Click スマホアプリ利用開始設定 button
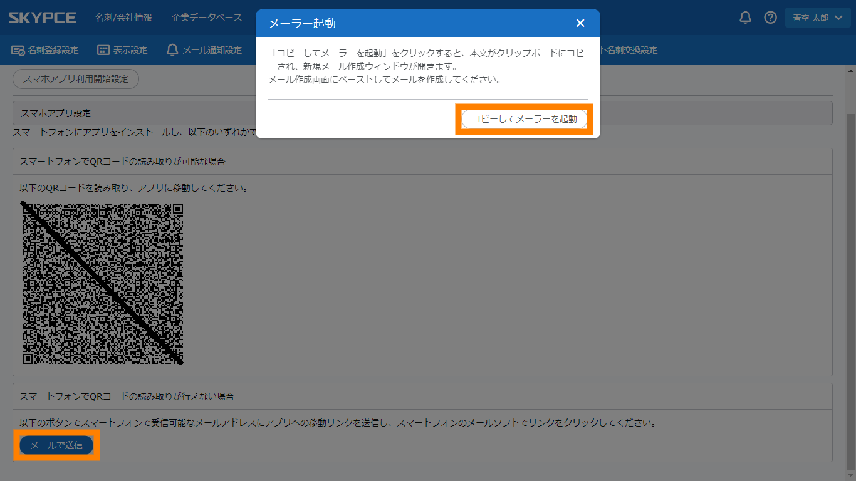Image resolution: width=856 pixels, height=481 pixels. coord(75,79)
